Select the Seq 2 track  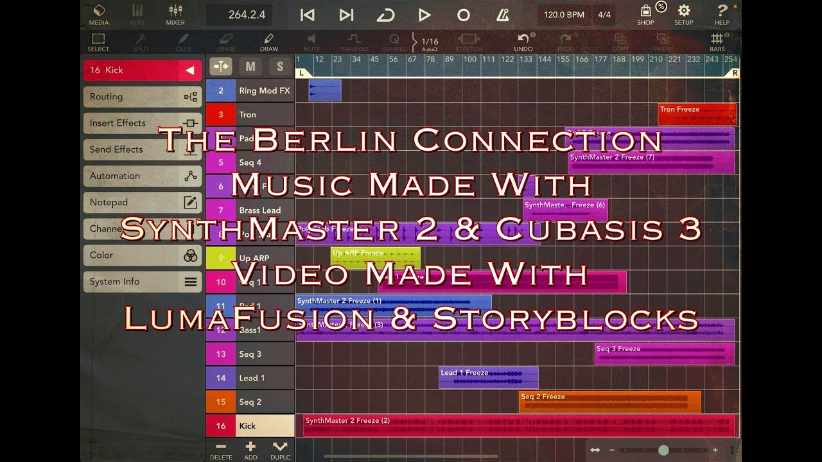[250, 402]
